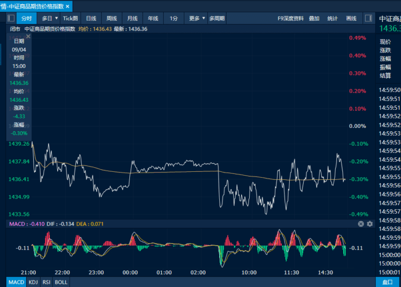Close the MACD indicator panel
This screenshot has width=401, height=287.
point(361,224)
